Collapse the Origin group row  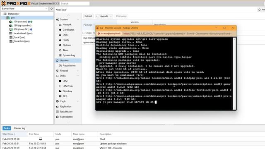pyautogui.click(x=84, y=33)
